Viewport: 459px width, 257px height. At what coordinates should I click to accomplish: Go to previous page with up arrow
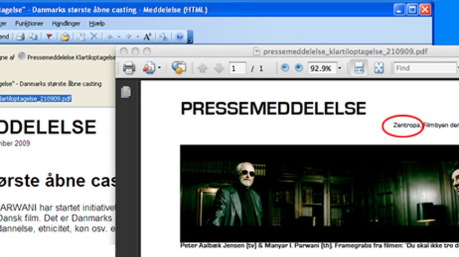point(202,69)
